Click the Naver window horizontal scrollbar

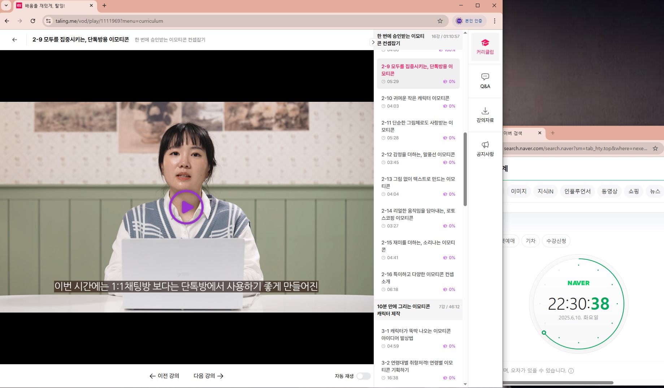pos(558,383)
